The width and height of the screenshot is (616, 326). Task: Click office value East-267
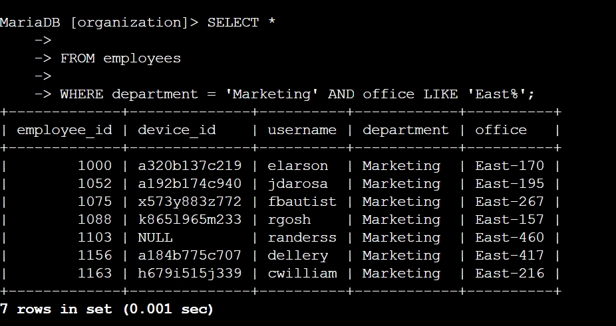click(x=510, y=202)
